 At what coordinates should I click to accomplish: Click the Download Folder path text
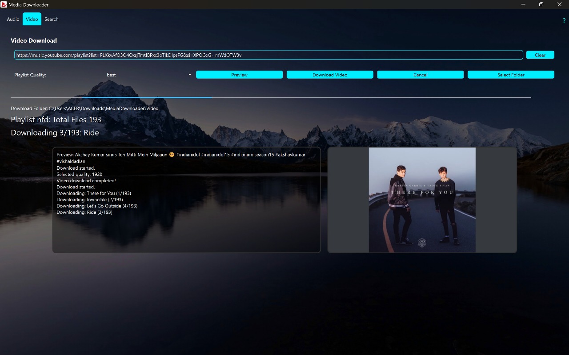[x=84, y=108]
